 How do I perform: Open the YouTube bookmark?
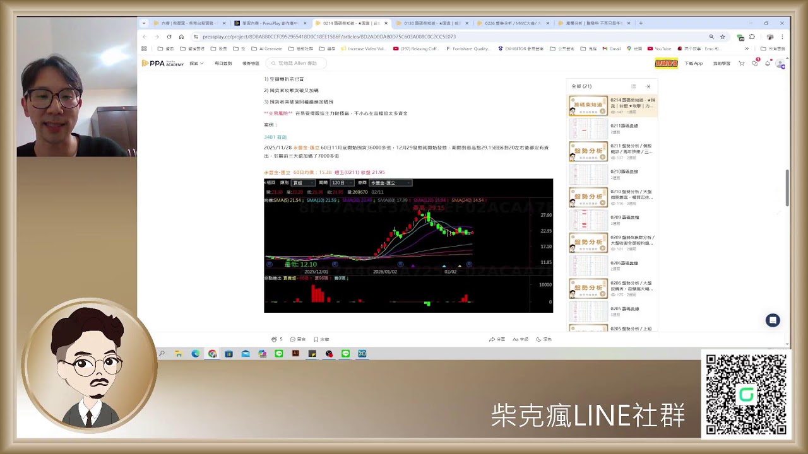659,49
